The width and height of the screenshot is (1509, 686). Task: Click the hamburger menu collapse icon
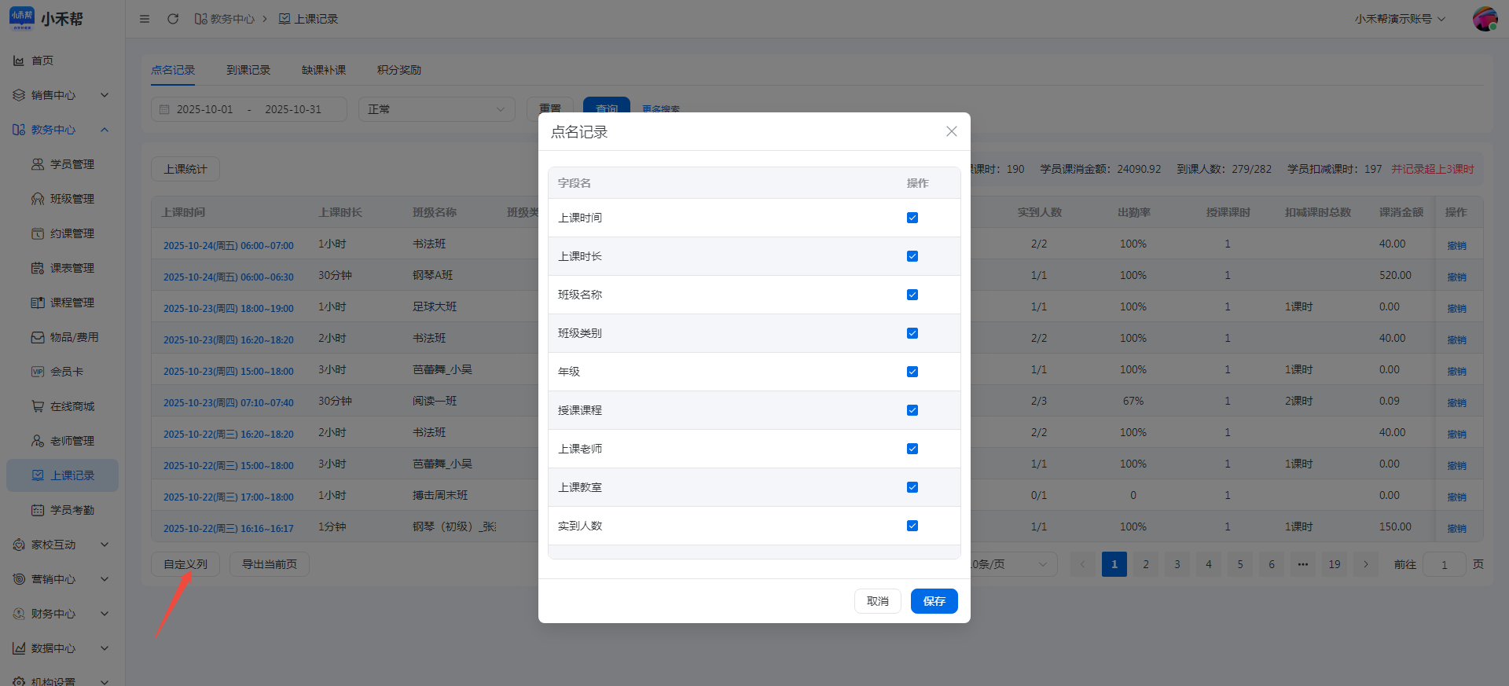tap(145, 19)
